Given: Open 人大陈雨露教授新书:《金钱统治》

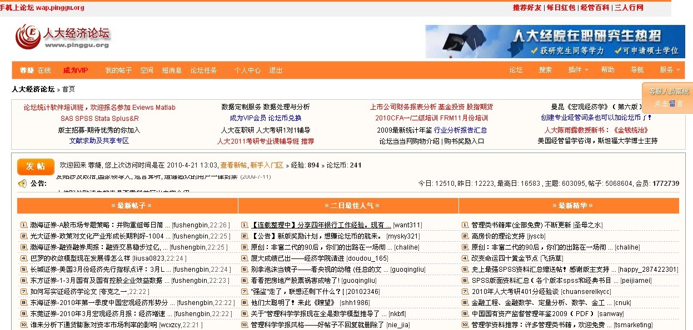Looking at the screenshot, I should (597, 130).
